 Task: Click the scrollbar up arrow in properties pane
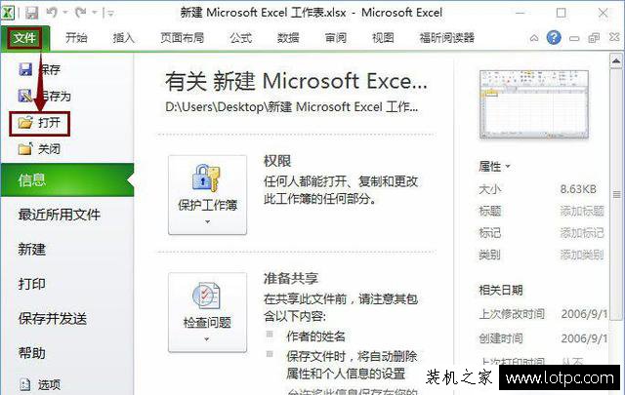click(616, 60)
